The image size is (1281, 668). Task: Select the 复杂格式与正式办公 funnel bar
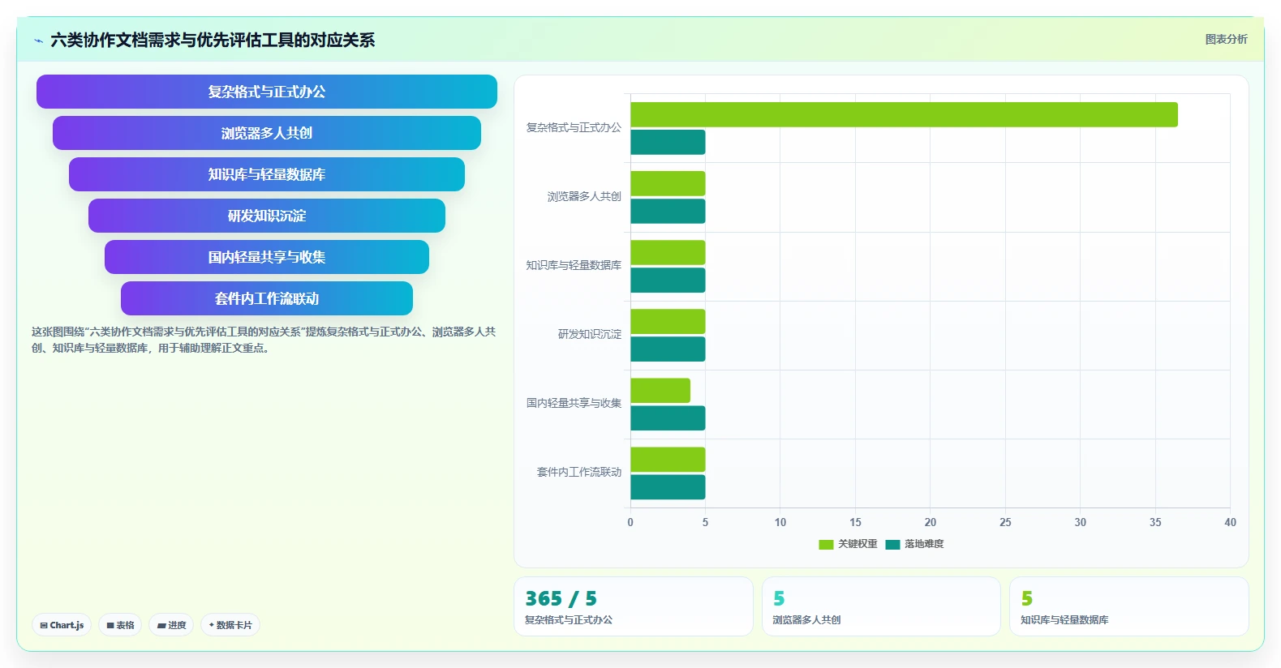click(267, 92)
